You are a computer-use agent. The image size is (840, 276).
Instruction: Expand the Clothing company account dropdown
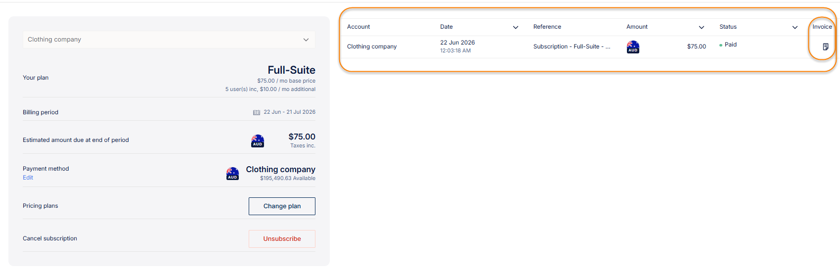[x=169, y=40]
